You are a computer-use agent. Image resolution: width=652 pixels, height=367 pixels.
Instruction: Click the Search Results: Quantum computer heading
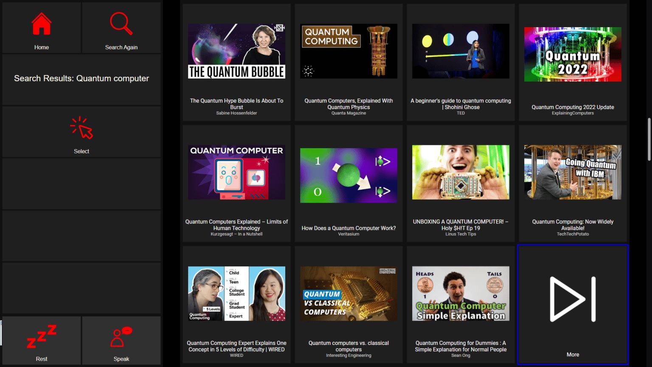click(x=81, y=79)
